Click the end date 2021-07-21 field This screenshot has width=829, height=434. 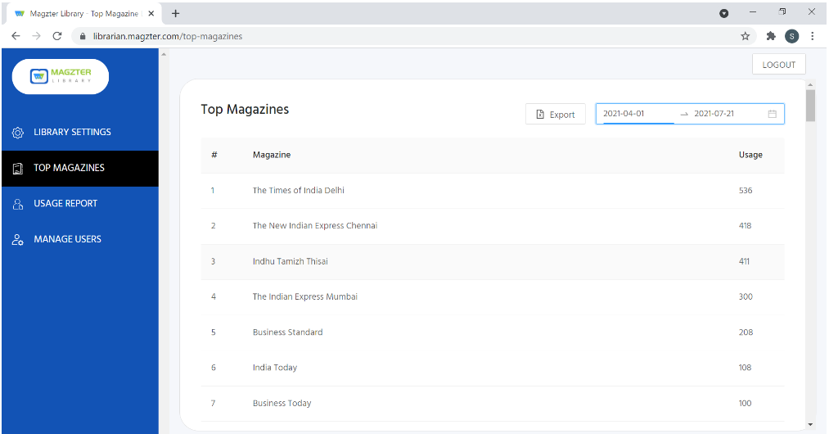tap(728, 114)
